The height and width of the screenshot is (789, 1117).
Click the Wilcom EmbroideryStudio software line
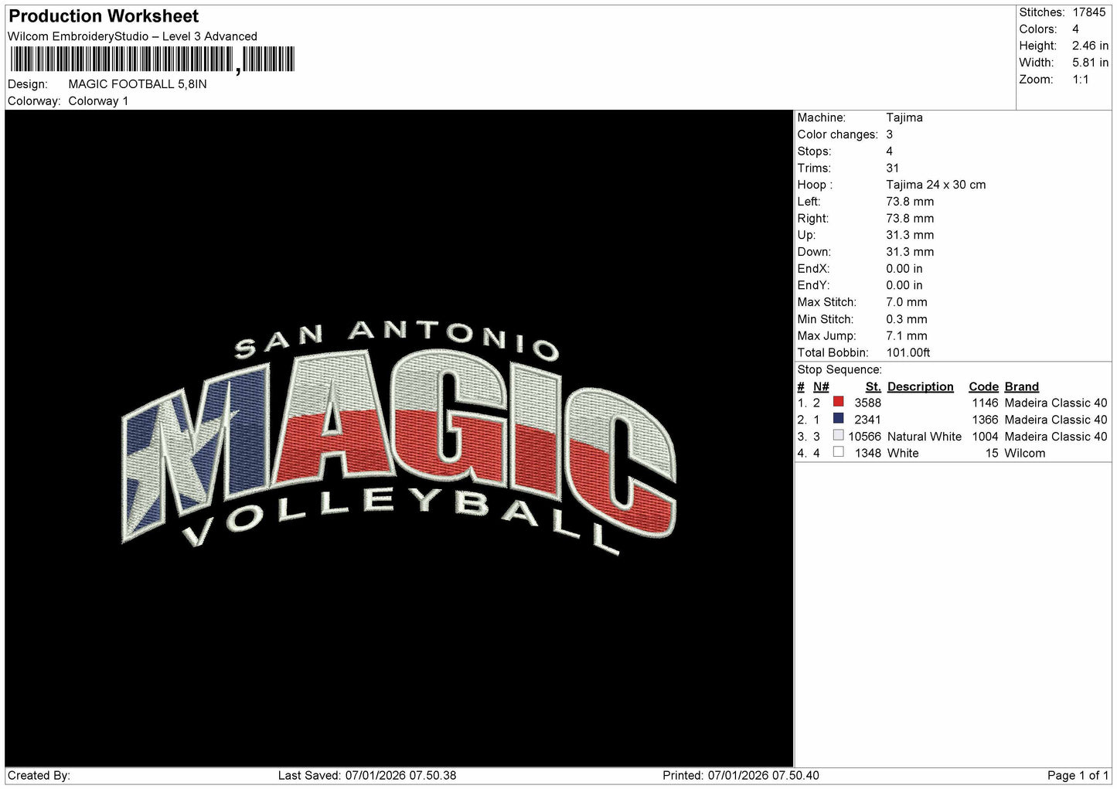click(132, 36)
